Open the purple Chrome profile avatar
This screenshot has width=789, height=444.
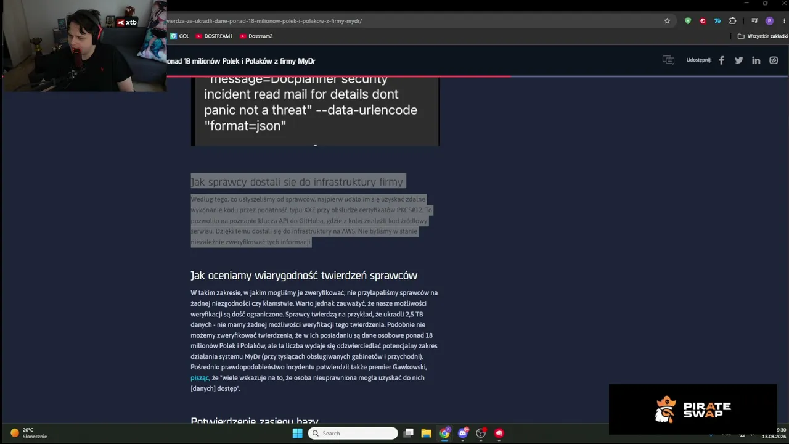tap(769, 21)
